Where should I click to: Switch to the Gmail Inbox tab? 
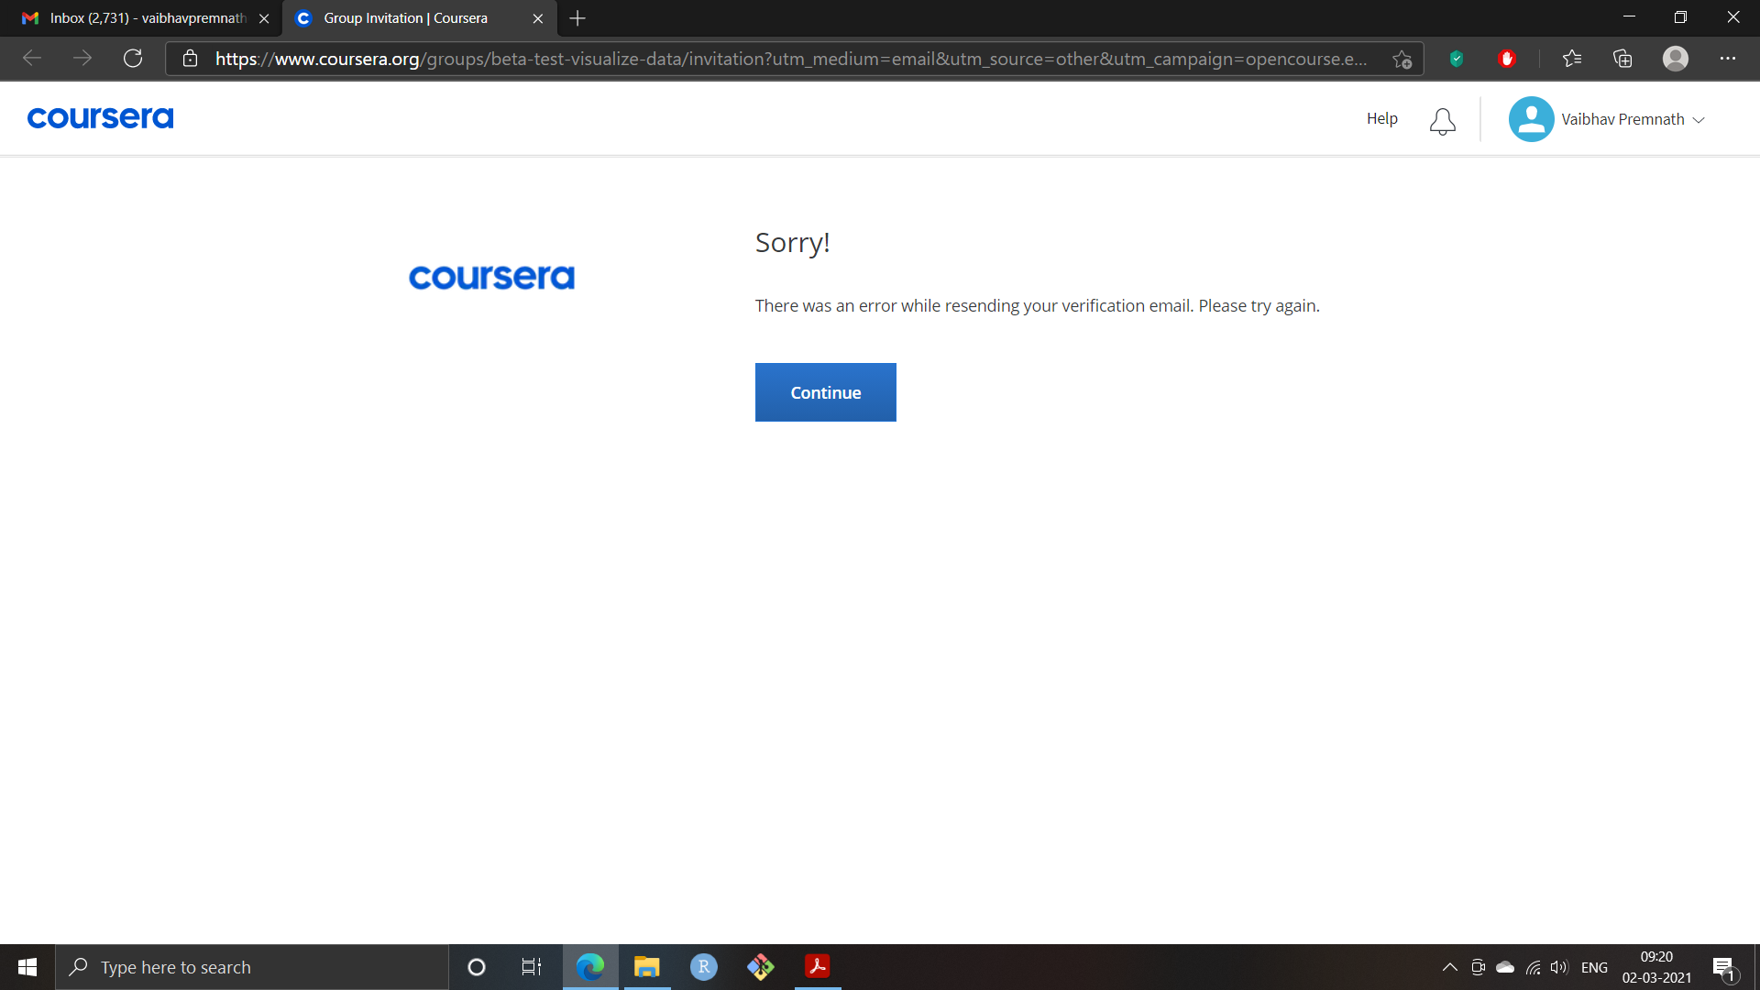[x=146, y=18]
